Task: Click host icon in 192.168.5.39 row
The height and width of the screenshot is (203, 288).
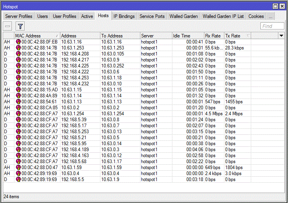Action: [18, 120]
